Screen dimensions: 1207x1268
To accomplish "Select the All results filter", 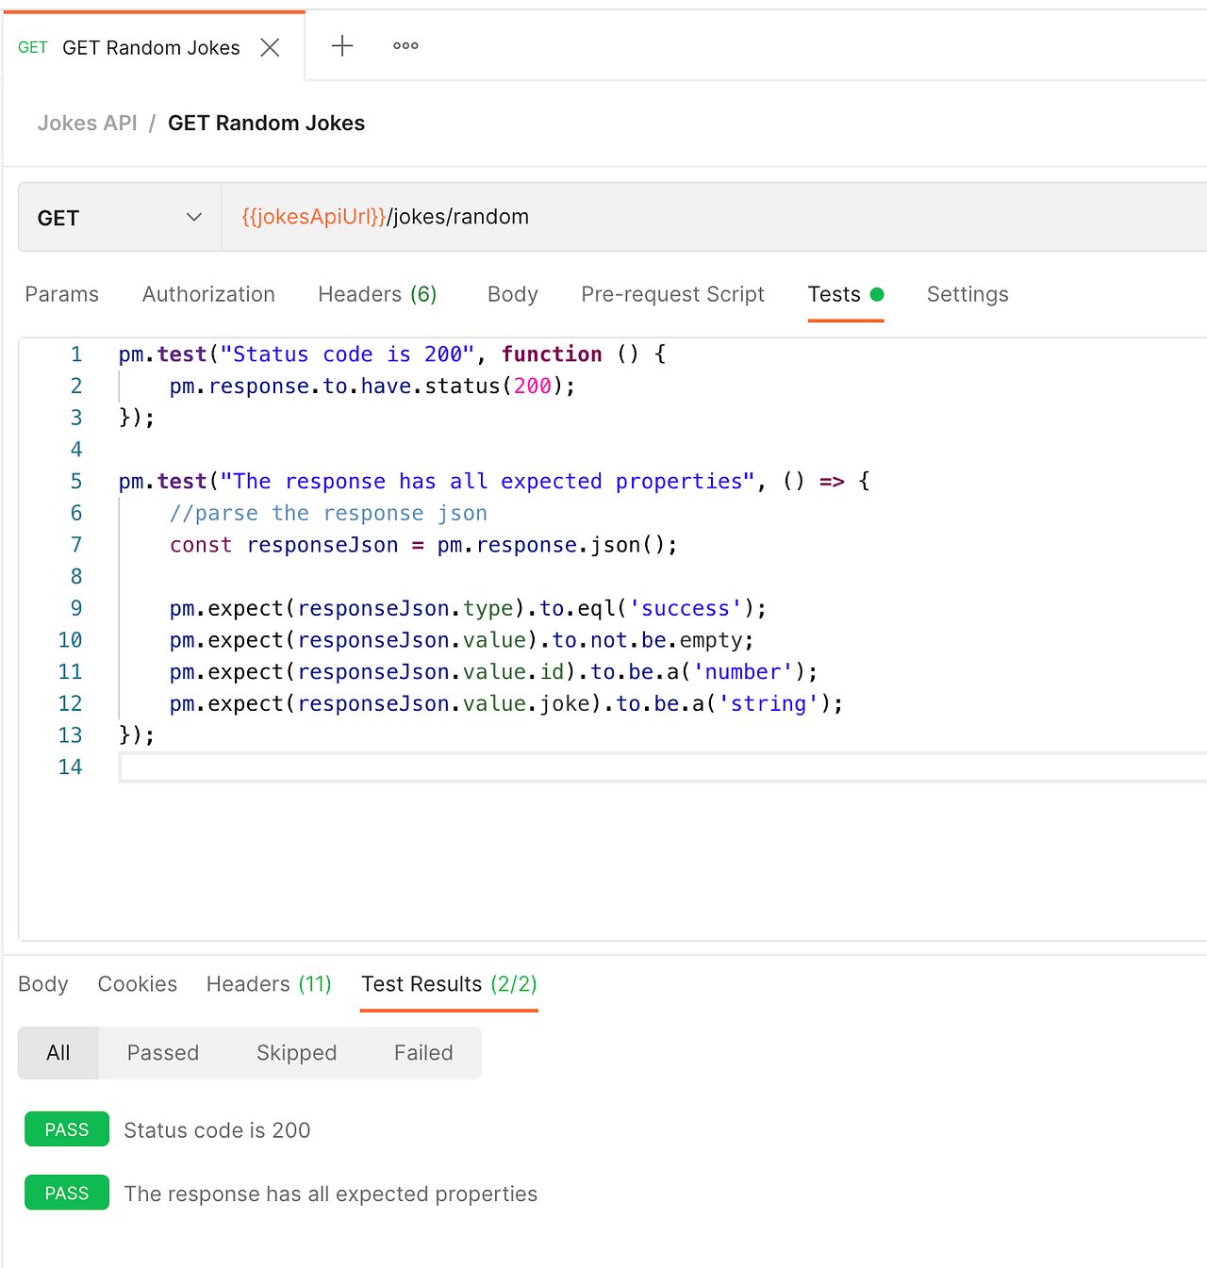I will coord(58,1053).
